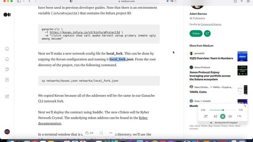The image size is (253, 142).
Task: Open a new Safari tab
Action: 242,1
